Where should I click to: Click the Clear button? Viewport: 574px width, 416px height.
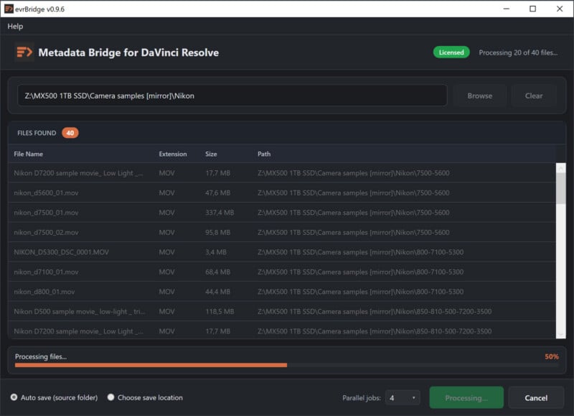pyautogui.click(x=534, y=95)
